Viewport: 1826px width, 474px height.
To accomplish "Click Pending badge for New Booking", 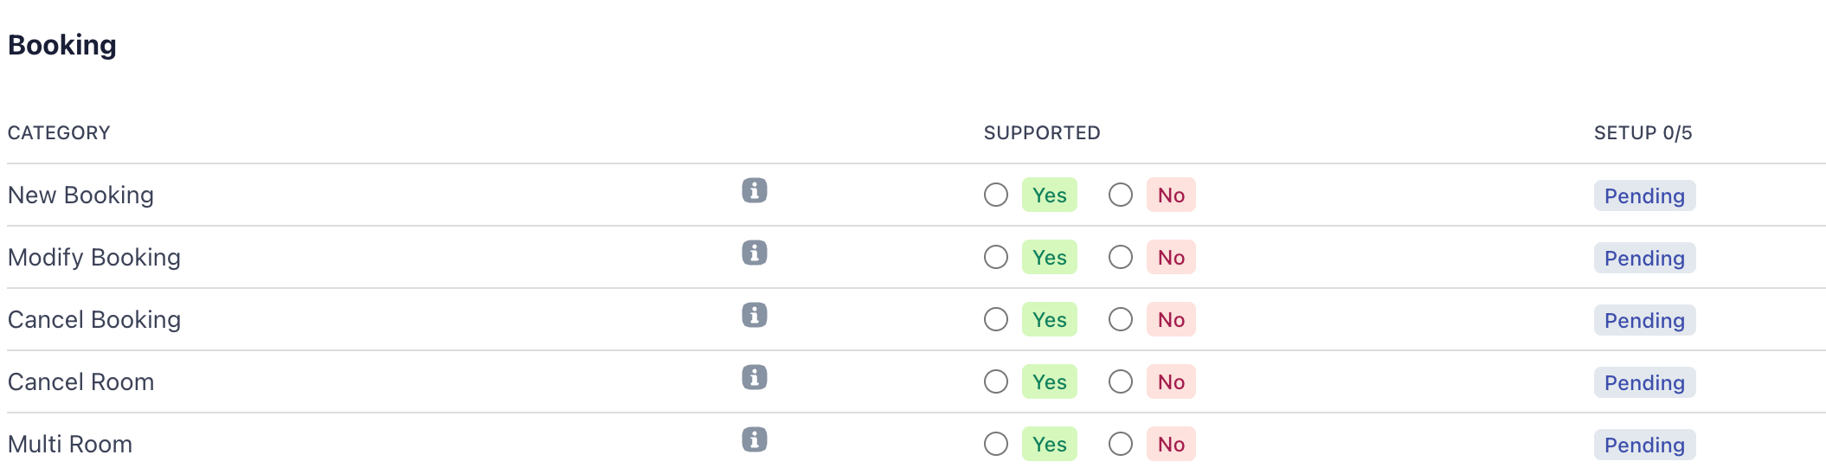I will [1644, 196].
